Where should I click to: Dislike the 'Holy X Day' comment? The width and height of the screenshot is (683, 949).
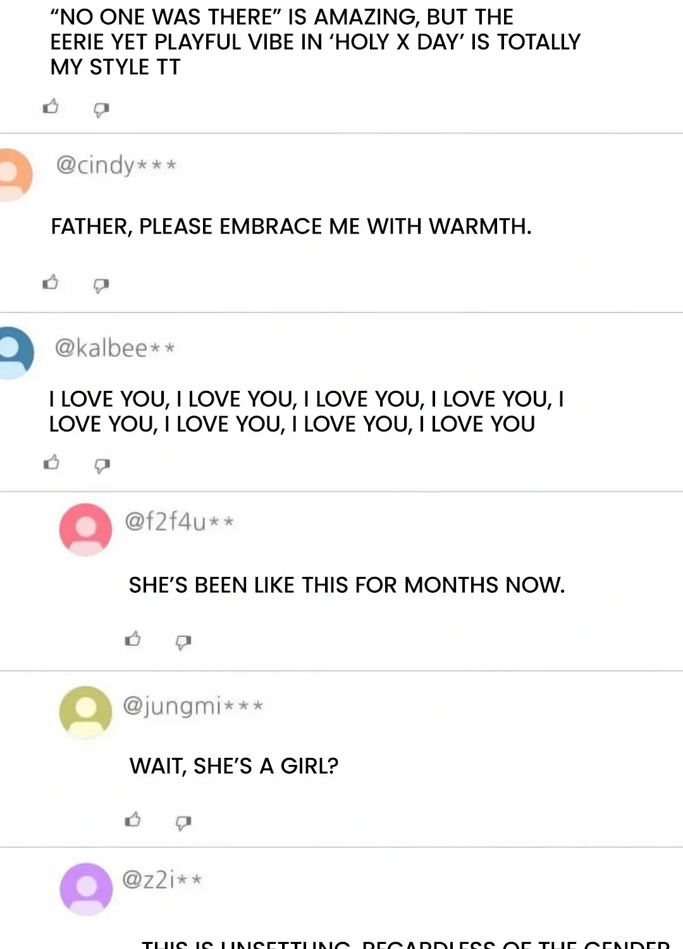[x=101, y=110]
